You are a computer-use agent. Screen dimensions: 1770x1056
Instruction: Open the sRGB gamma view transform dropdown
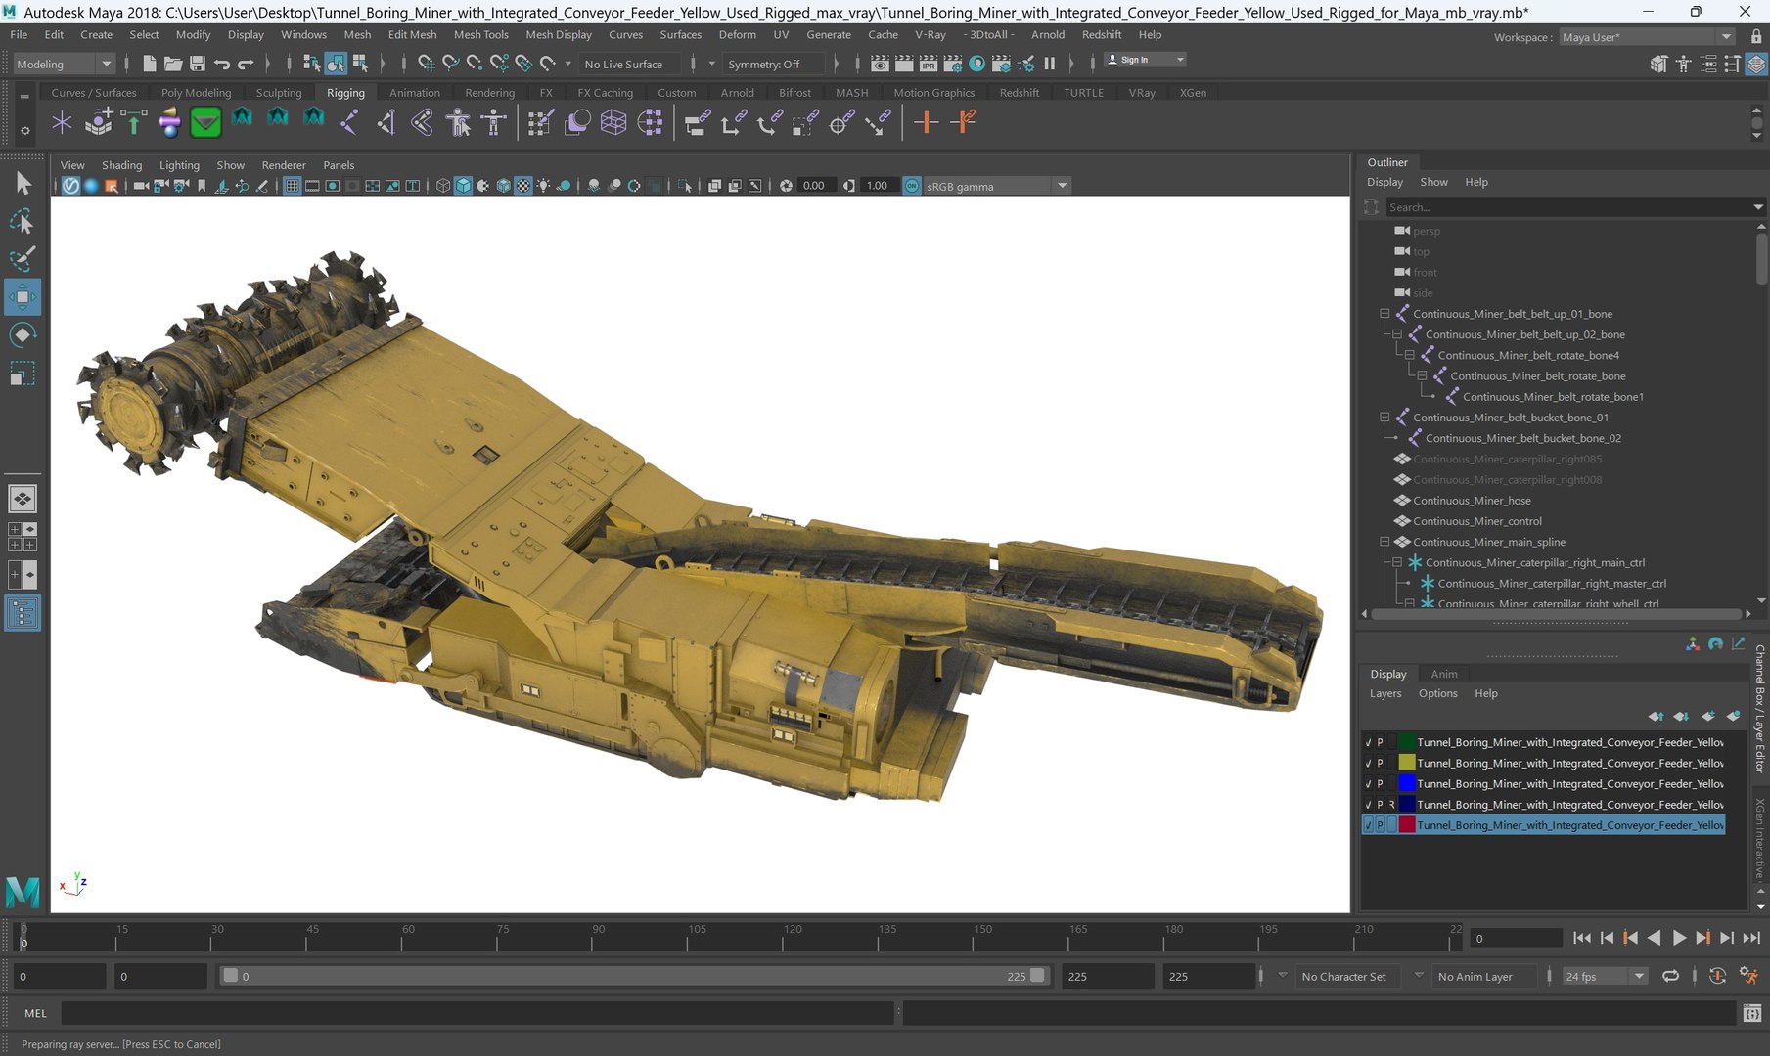(996, 186)
